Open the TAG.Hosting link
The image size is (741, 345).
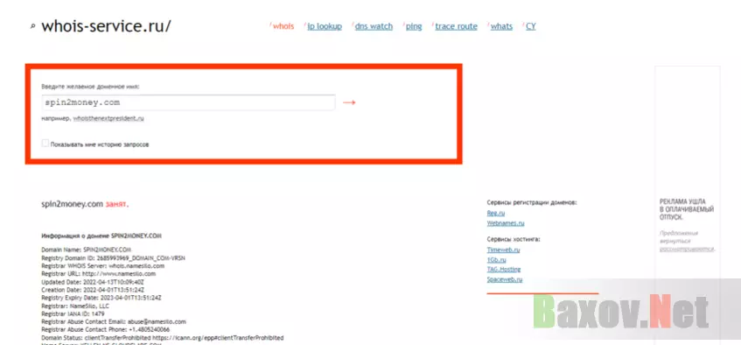pyautogui.click(x=504, y=270)
